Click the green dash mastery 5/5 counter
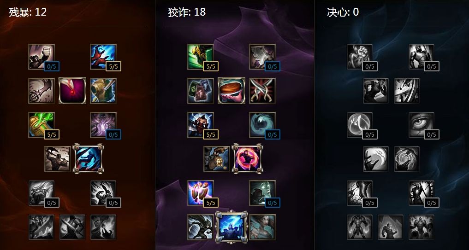The image size is (469, 250). coord(211,66)
